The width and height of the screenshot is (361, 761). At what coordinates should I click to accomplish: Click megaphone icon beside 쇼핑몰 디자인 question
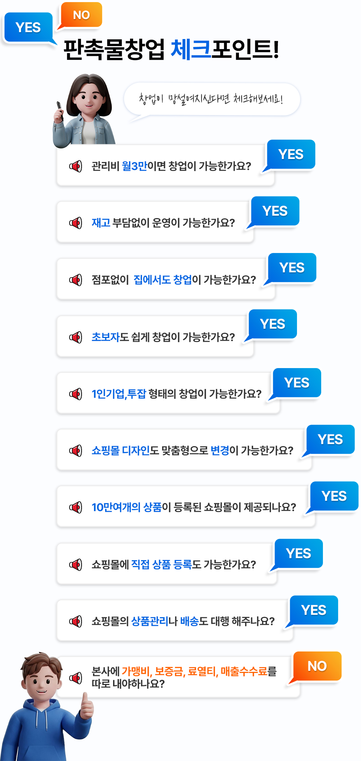pos(76,450)
